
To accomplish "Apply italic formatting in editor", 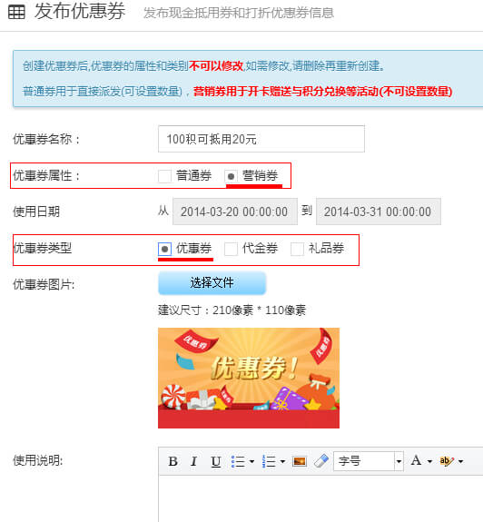I will click(x=193, y=461).
